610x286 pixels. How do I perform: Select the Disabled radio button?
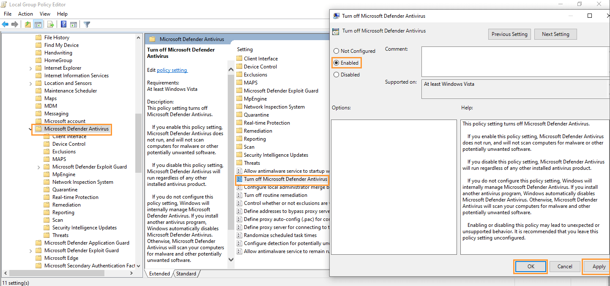(336, 75)
